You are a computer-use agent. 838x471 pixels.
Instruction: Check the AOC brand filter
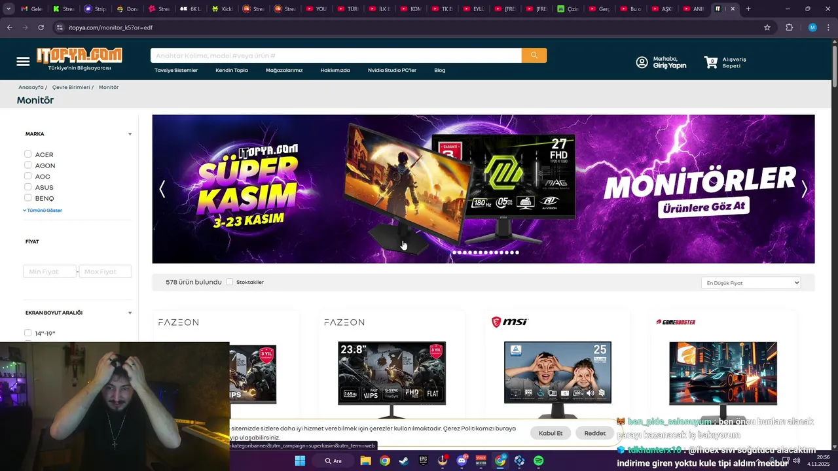(x=28, y=176)
